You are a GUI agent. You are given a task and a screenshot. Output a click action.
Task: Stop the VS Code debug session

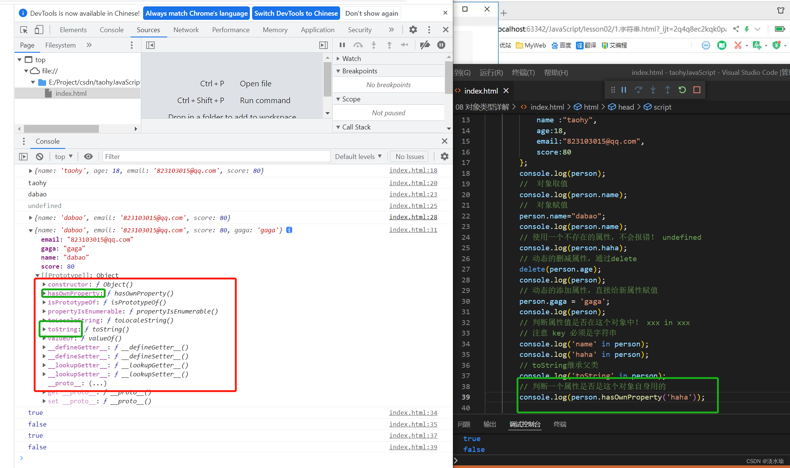tap(697, 90)
